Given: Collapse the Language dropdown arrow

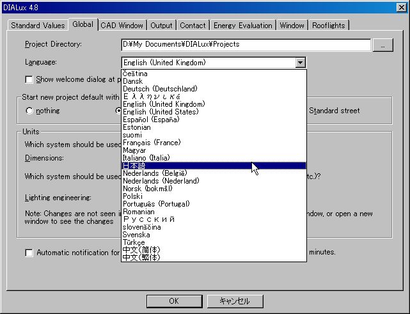Looking at the screenshot, I should [x=300, y=63].
